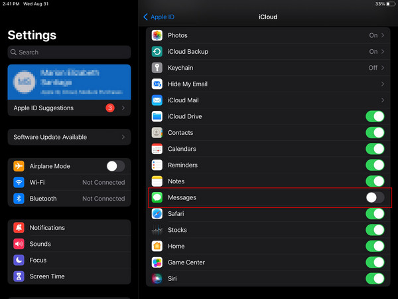398x299 pixels.
Task: Open iCloud Backup row chevron
Action: tap(383, 52)
